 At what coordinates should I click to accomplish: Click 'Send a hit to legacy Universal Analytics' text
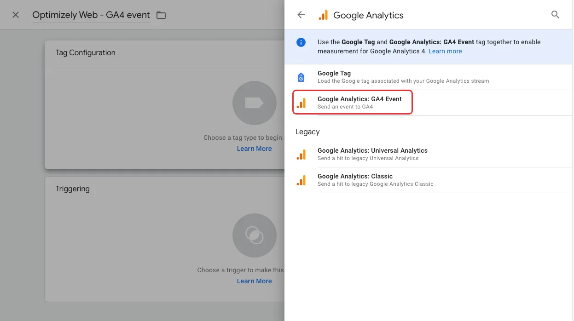(x=368, y=158)
